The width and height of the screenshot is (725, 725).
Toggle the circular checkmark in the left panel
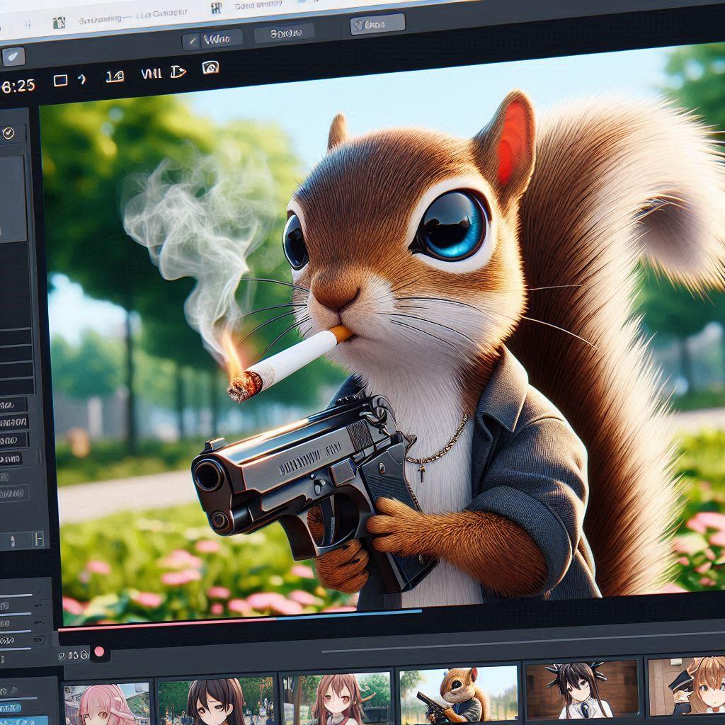pos(9,132)
